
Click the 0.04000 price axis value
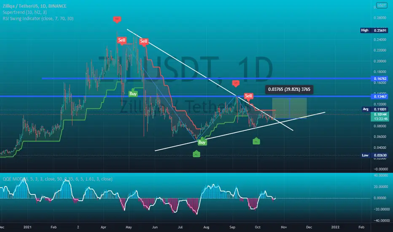380,148
